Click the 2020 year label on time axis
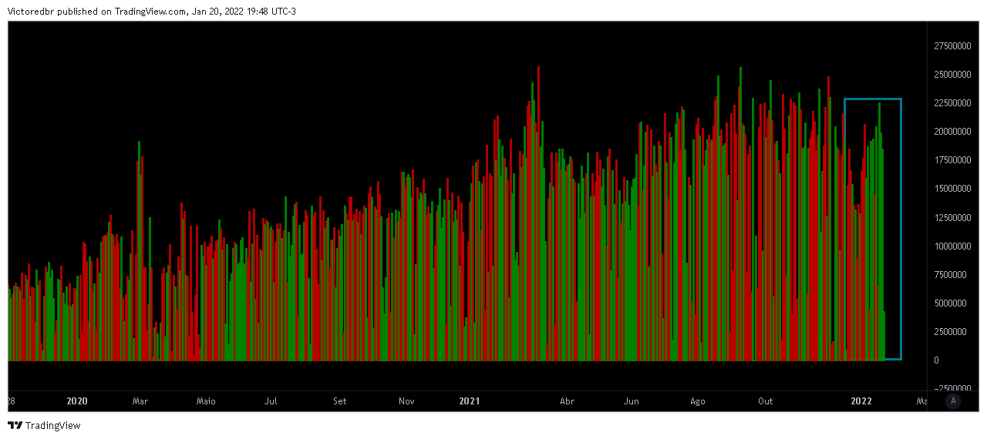Viewport: 987px width, 439px height. coord(77,401)
